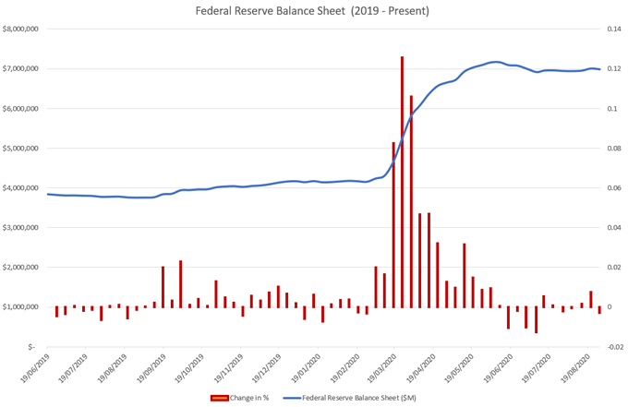
Task: Click the 0.08 right axis label
Action: coord(613,148)
